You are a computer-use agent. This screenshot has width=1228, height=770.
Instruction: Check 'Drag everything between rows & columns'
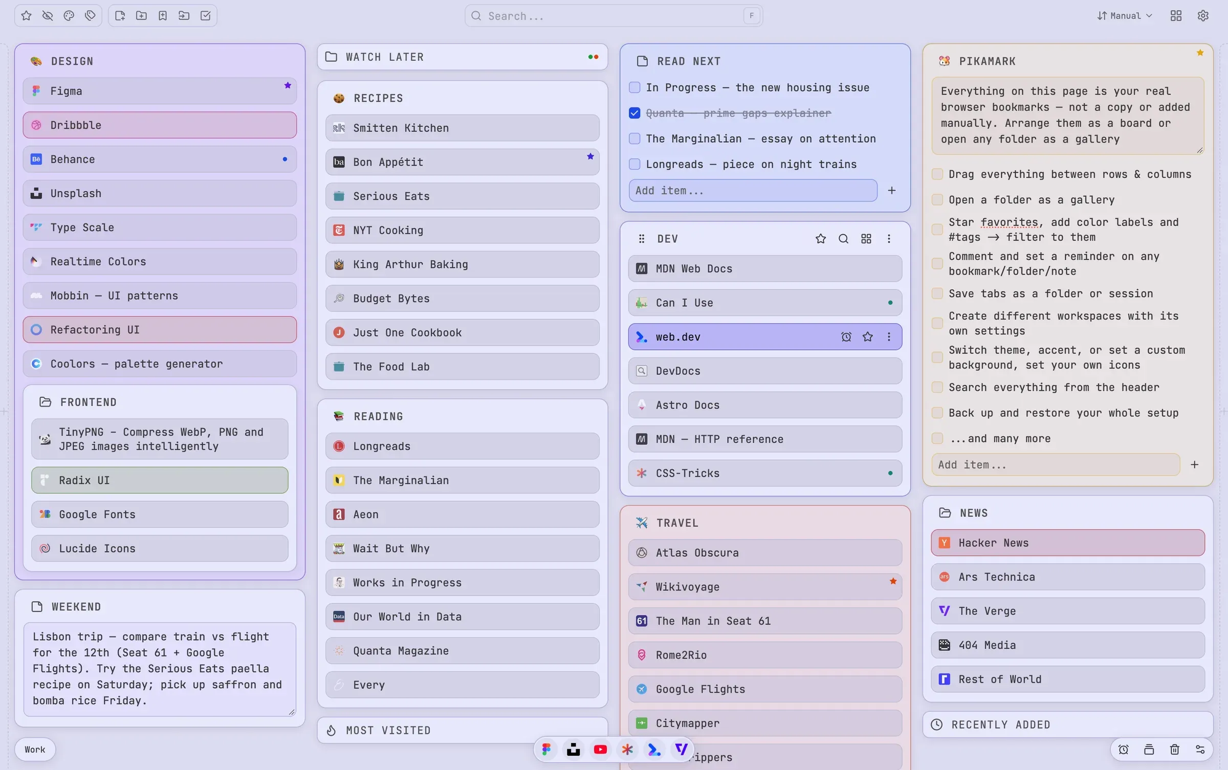937,174
